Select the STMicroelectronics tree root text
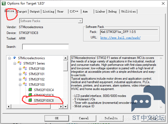This screenshot has width=168, height=124. [31, 58]
